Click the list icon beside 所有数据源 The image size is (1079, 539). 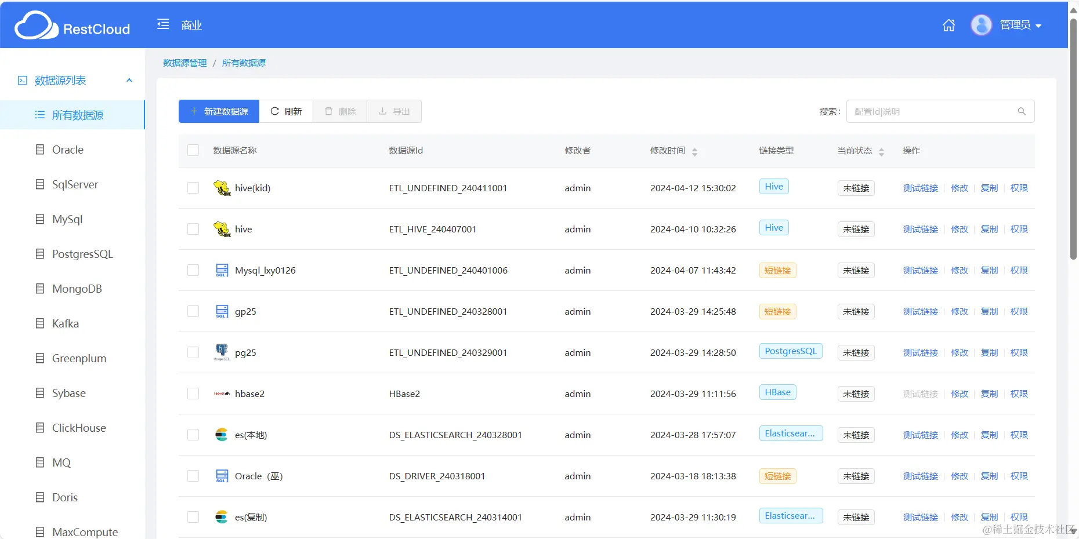pyautogui.click(x=40, y=115)
